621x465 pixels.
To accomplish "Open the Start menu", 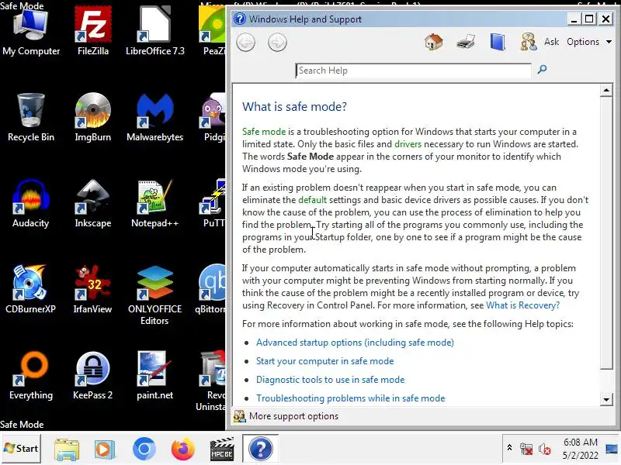I will click(21, 449).
